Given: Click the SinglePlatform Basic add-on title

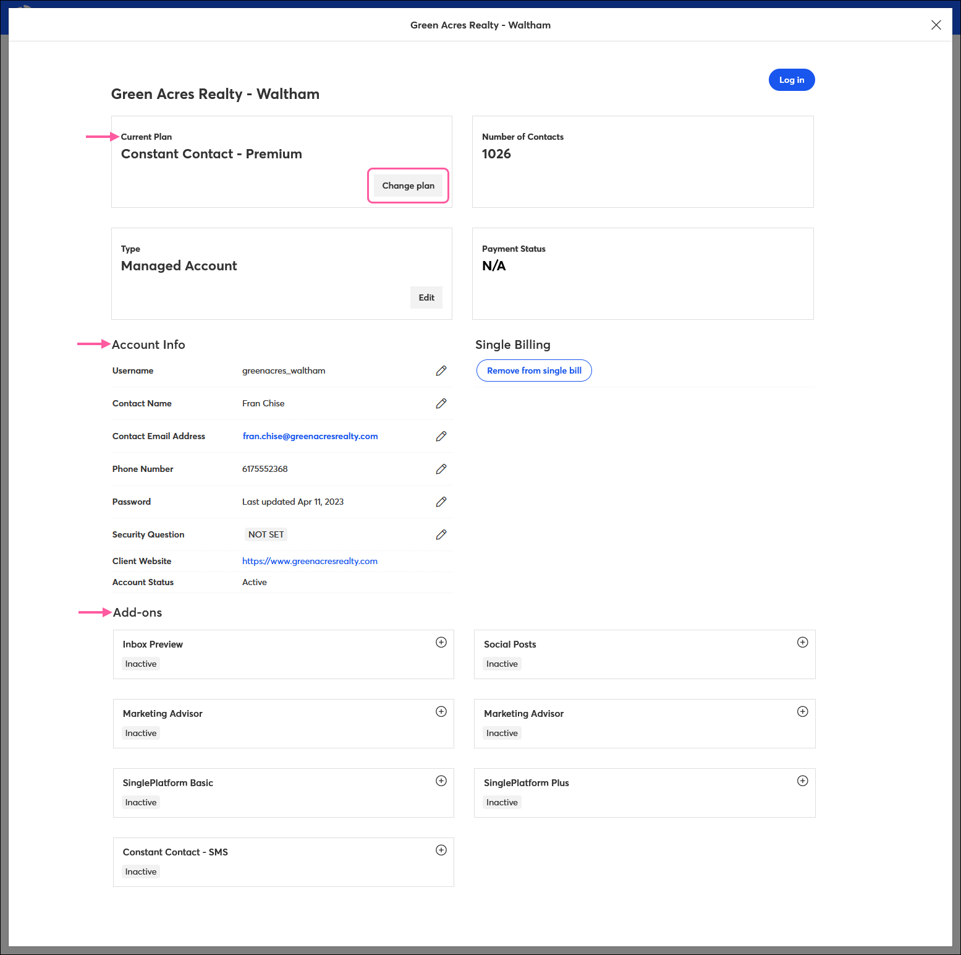Looking at the screenshot, I should [168, 783].
